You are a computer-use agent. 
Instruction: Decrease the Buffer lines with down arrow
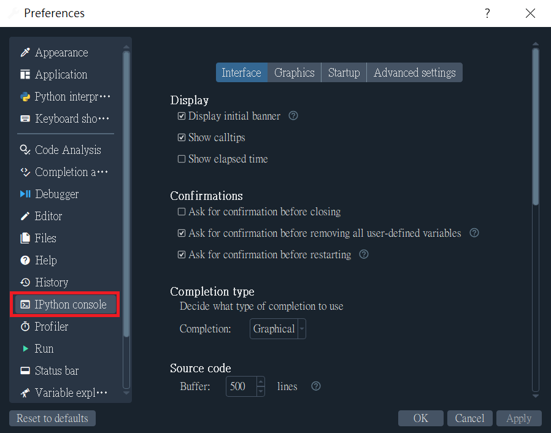(260, 391)
